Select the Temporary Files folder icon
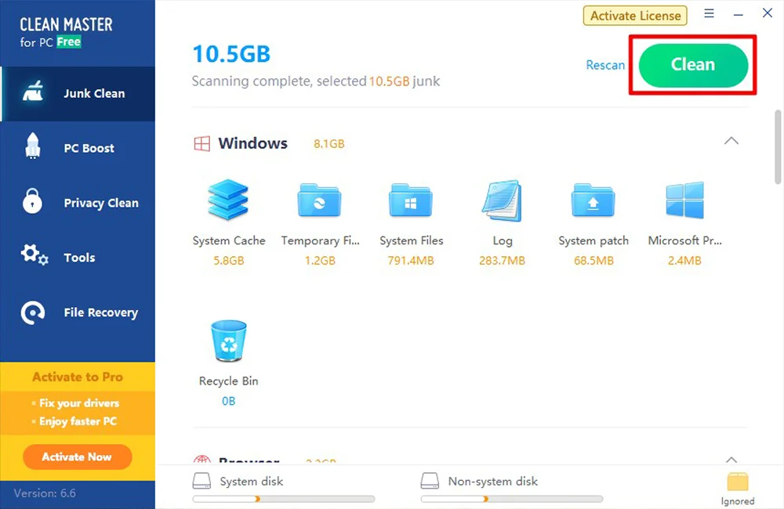 coord(319,200)
